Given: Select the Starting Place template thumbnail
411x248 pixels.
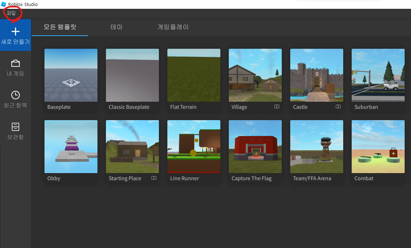Looking at the screenshot, I should tap(132, 147).
